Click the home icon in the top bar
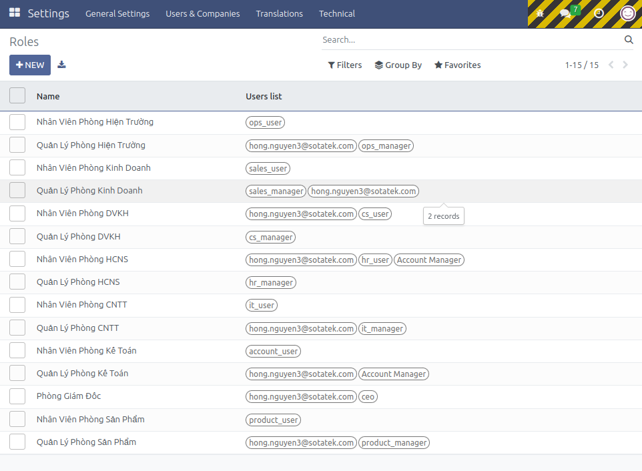Viewport: 642px width, 471px height. click(539, 13)
